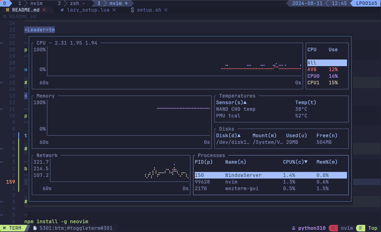Click the markdown icon on README.md buffer tab
This screenshot has width=381, height=232.
[x=7, y=10]
